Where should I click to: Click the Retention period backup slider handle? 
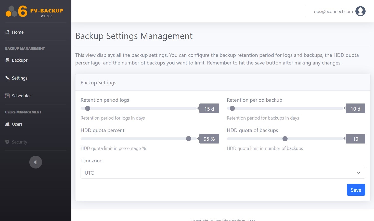(232, 108)
